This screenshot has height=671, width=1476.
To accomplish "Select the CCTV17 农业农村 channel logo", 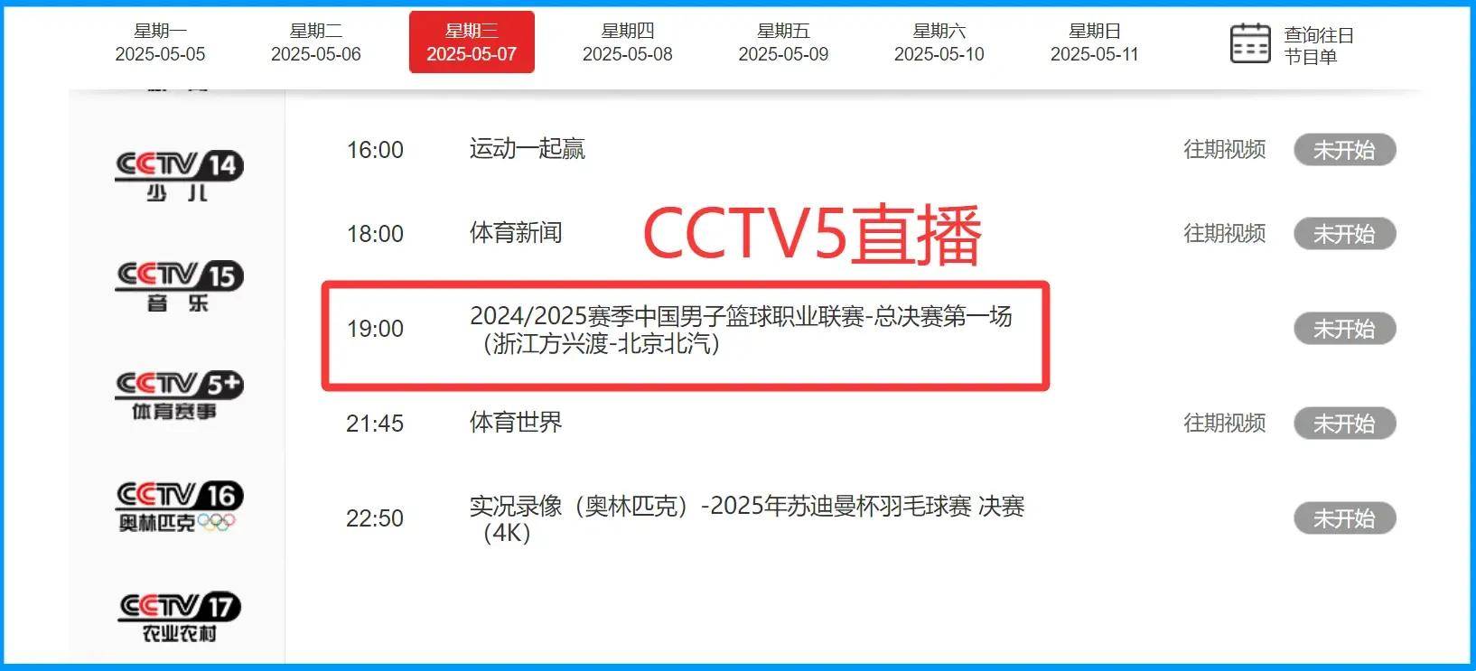I will point(179,617).
